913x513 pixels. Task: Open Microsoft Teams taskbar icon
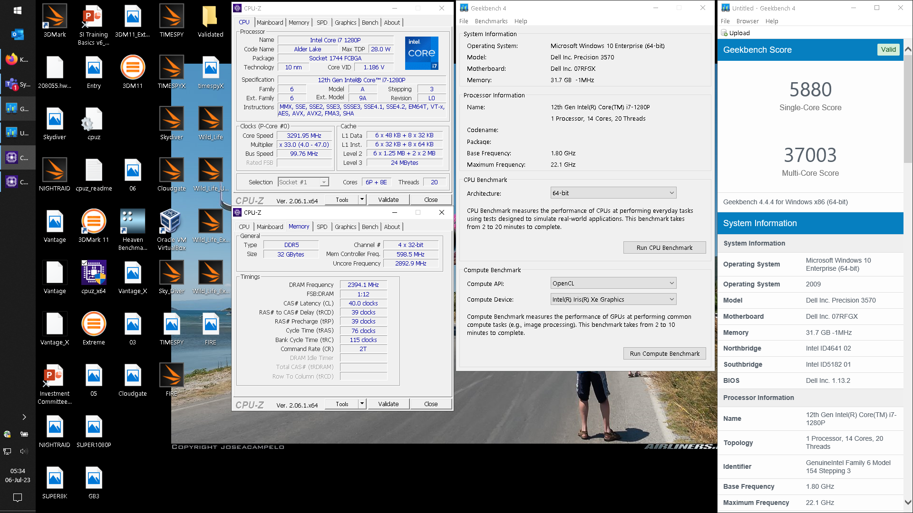[x=18, y=84]
